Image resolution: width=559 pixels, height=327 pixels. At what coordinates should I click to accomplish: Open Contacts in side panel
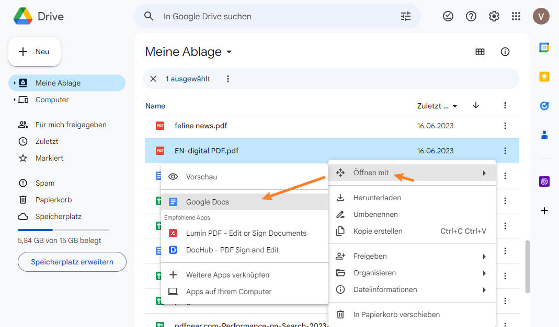coord(544,135)
